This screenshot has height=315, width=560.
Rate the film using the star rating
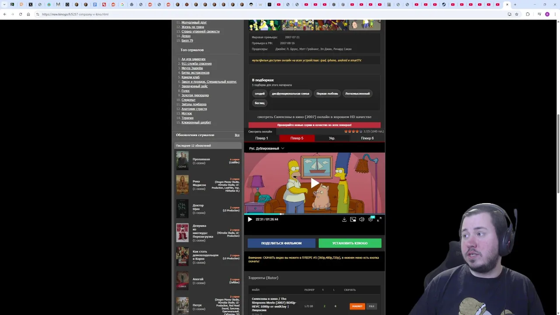pos(353,131)
